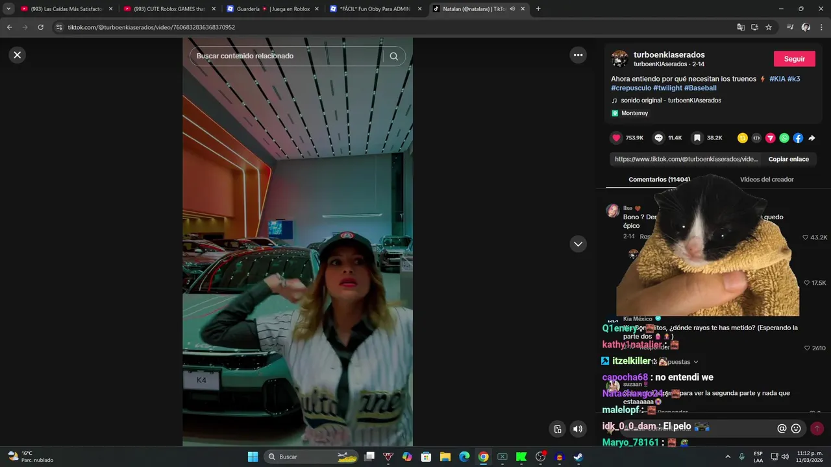The height and width of the screenshot is (467, 831).
Task: Switch to 'Comentarios (11404)' tab
Action: coord(659,180)
